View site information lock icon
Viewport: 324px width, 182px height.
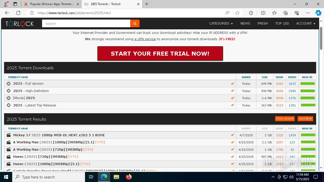[x=32, y=13]
